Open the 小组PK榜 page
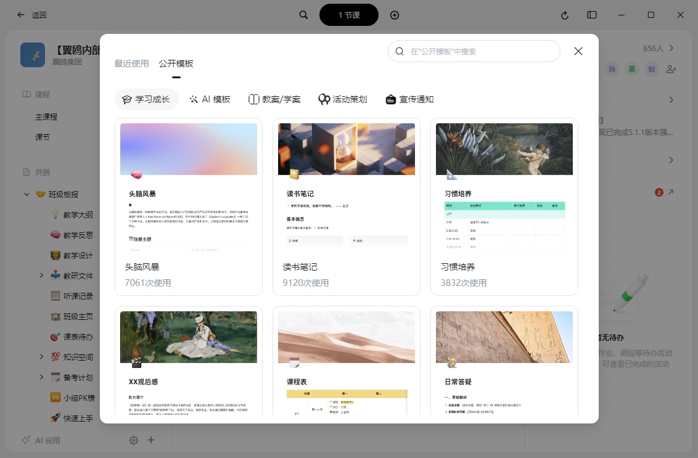This screenshot has width=698, height=458. click(79, 398)
